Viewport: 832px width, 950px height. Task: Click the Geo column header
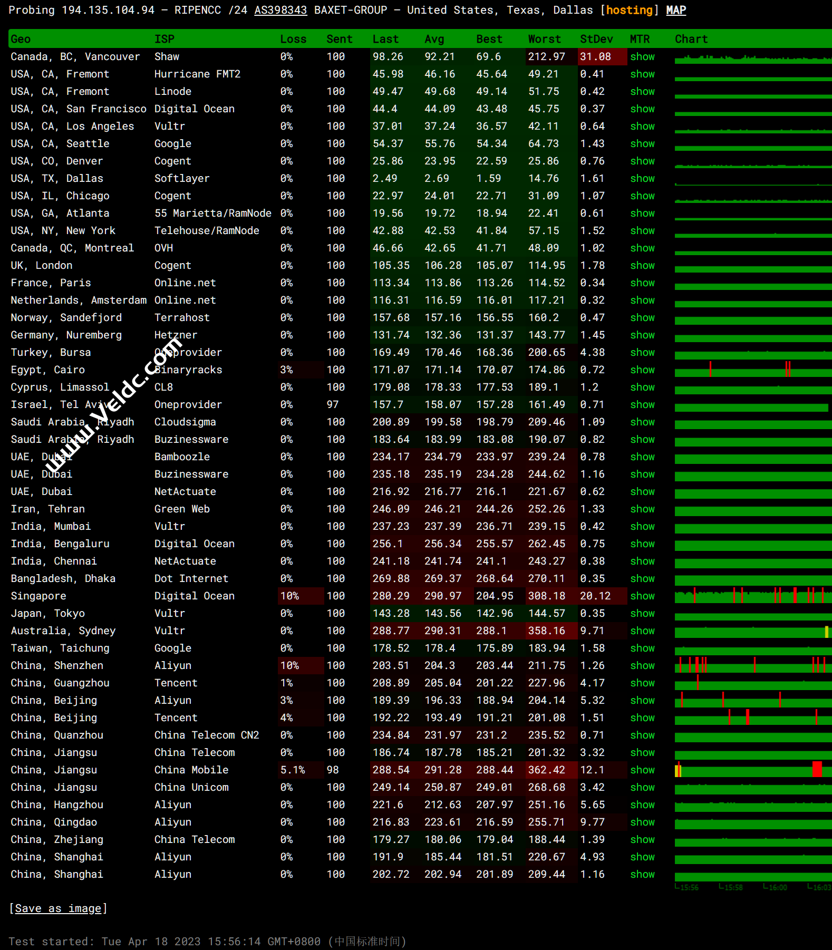pyautogui.click(x=21, y=39)
